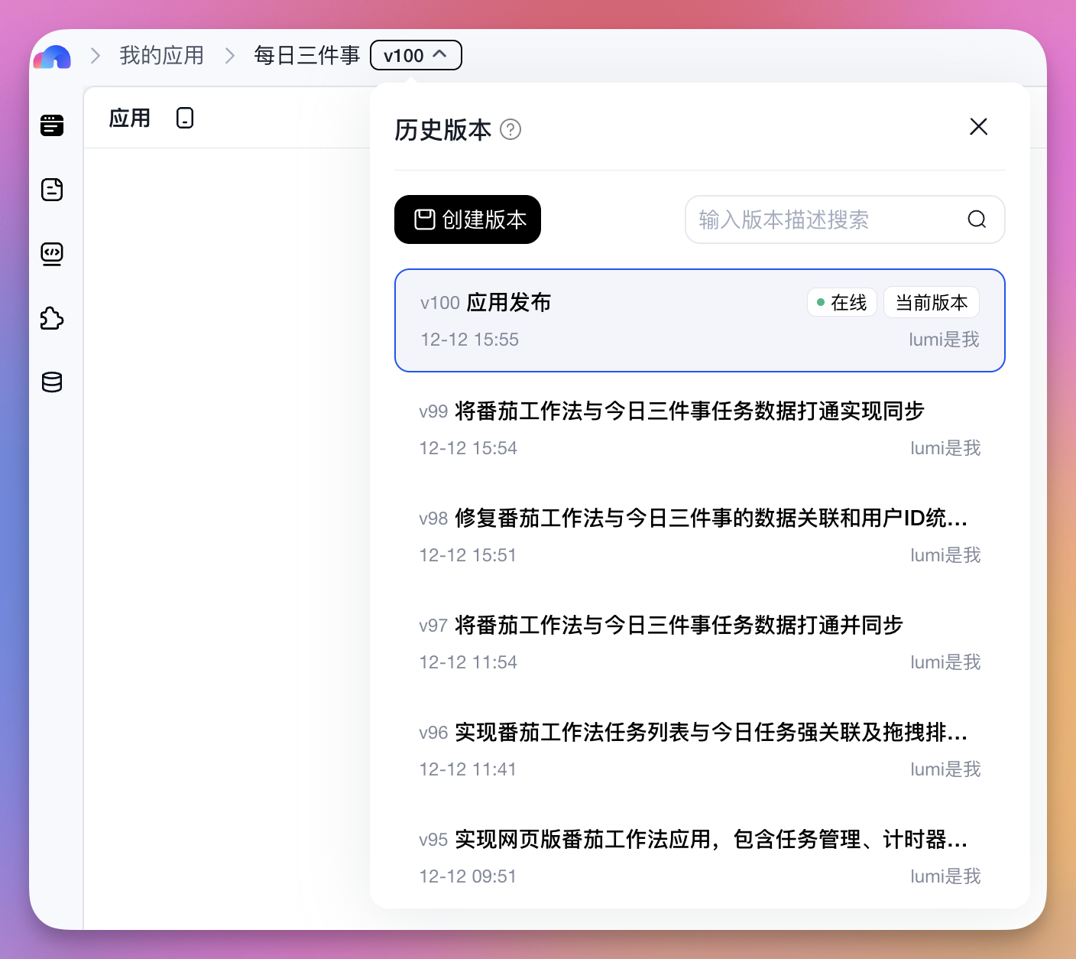
Task: Click the app logo in top-left corner
Action: pyautogui.click(x=52, y=57)
